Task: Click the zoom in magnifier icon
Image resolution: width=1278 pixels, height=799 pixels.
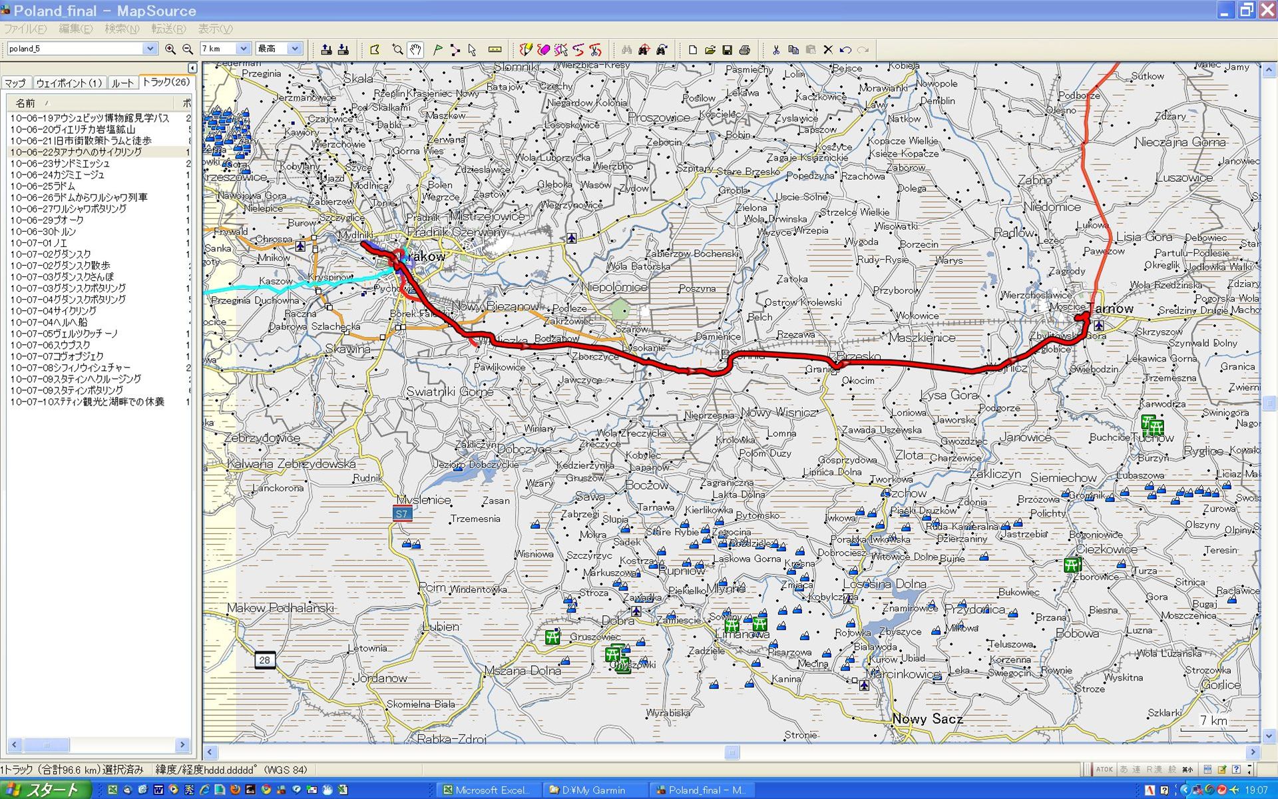Action: coord(170,49)
